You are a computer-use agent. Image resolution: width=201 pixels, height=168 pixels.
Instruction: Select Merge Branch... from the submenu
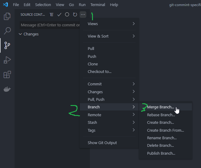tap(160, 107)
